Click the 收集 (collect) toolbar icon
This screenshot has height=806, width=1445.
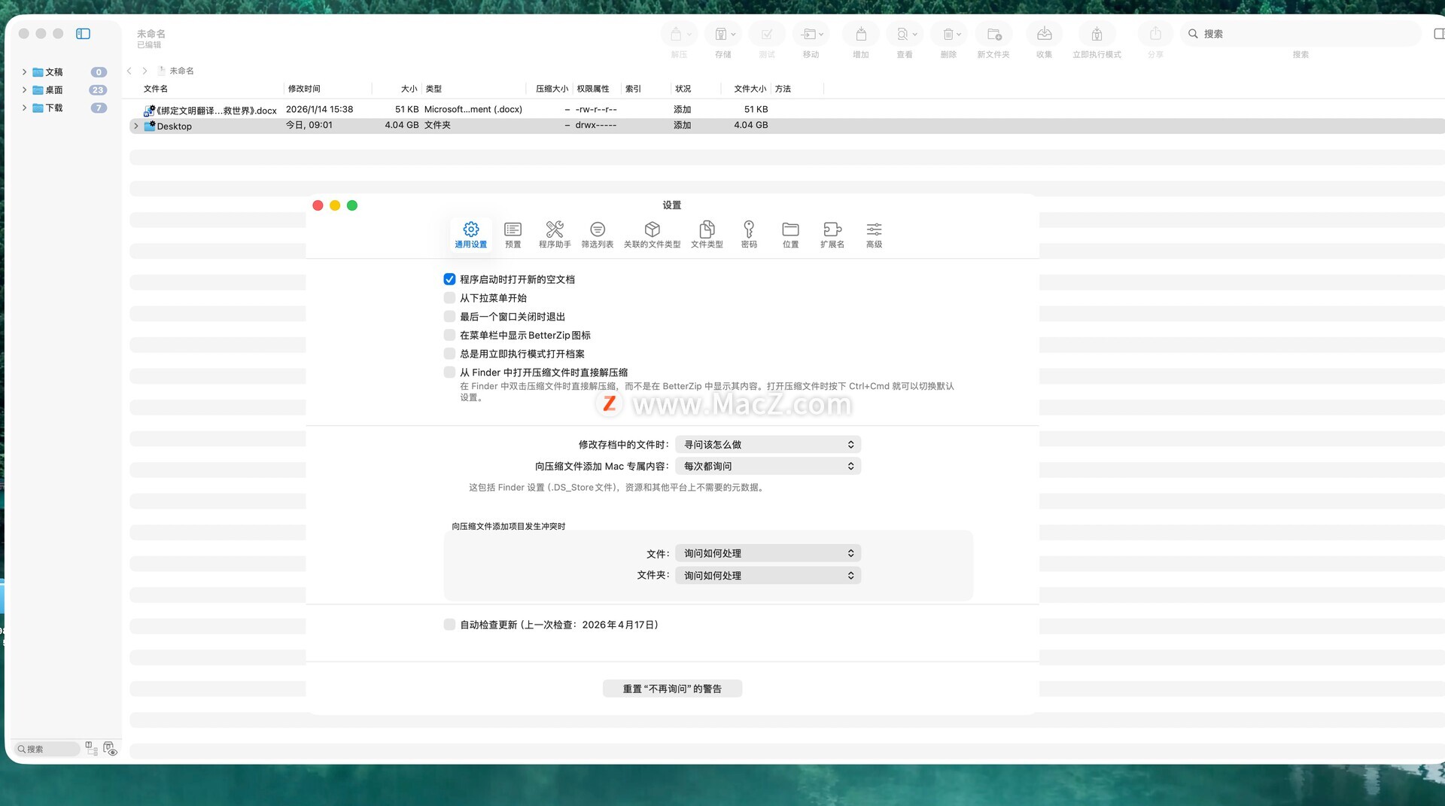coord(1045,34)
